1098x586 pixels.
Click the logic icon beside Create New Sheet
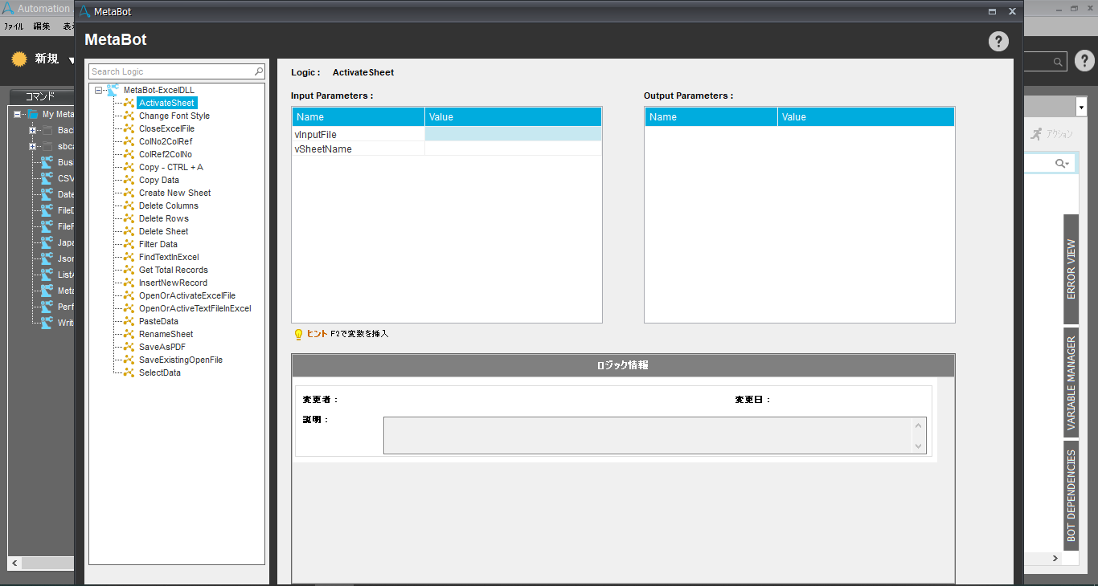coord(128,193)
